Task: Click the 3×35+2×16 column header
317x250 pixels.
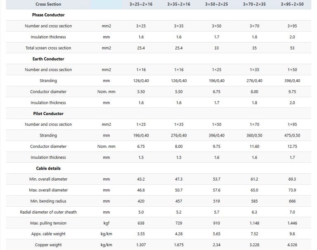Action: coord(179,4)
